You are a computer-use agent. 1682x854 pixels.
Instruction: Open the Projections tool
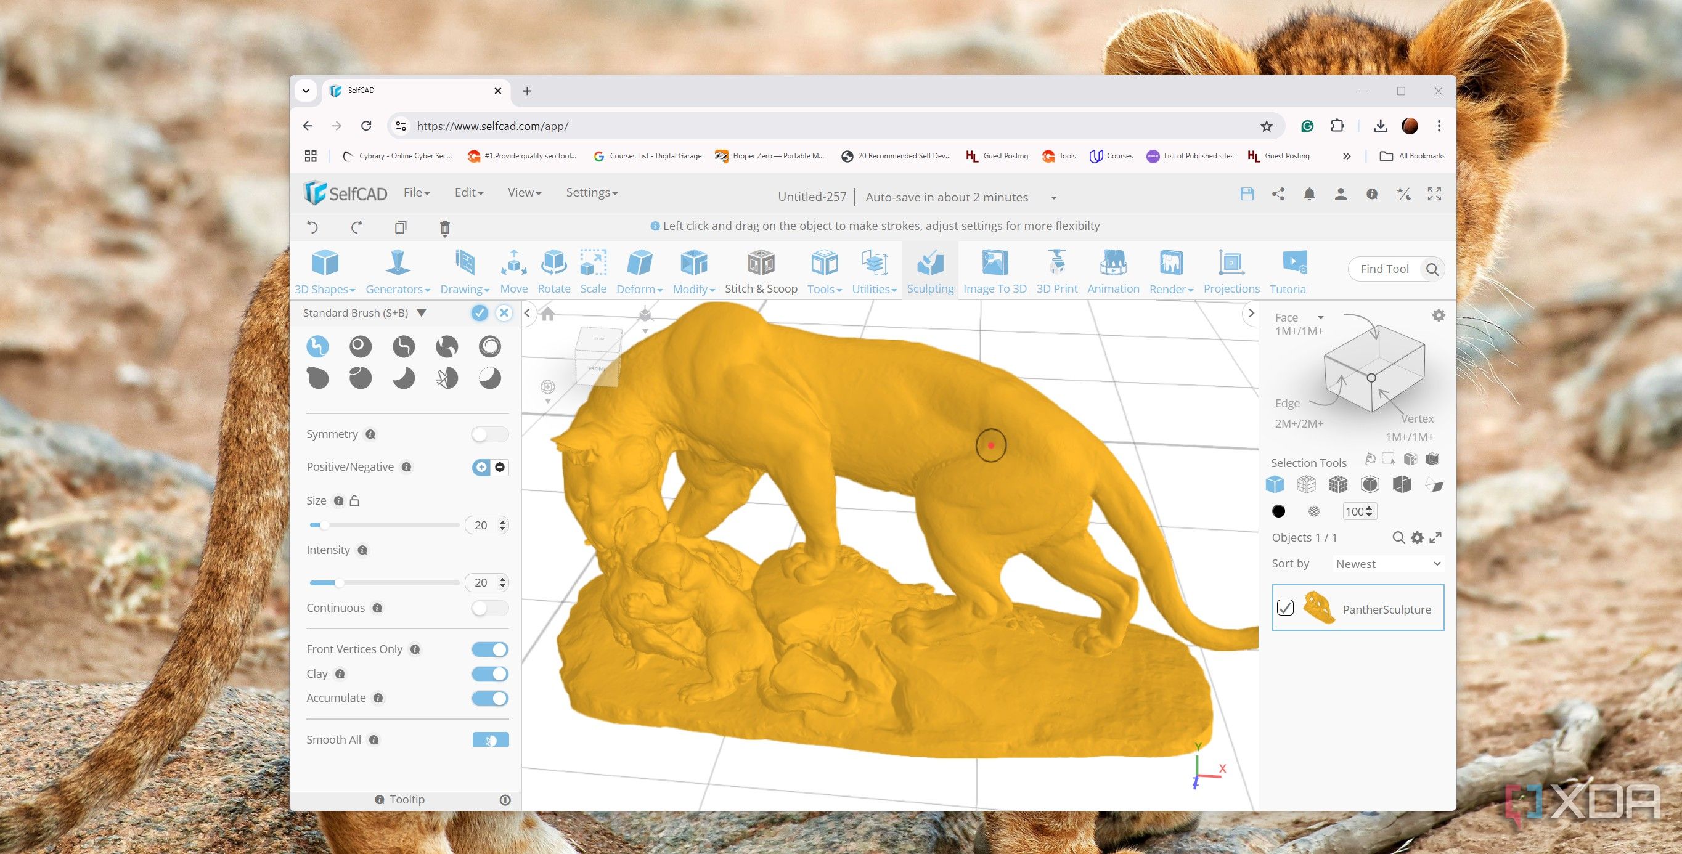pyautogui.click(x=1231, y=271)
